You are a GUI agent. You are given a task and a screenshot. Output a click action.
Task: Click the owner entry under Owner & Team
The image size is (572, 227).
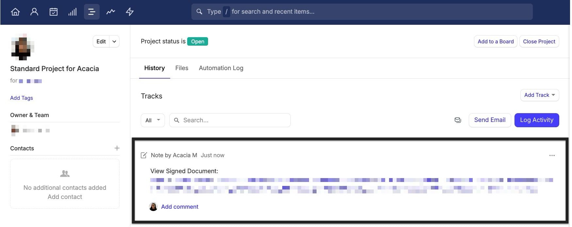coord(30,130)
